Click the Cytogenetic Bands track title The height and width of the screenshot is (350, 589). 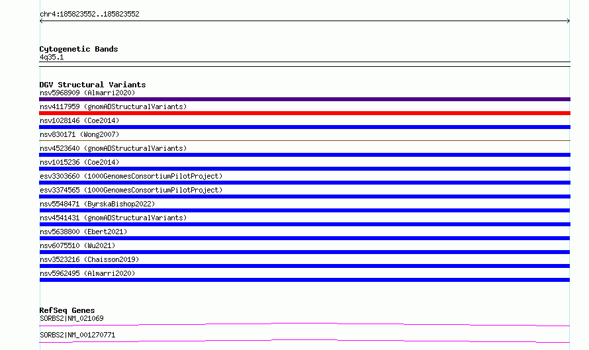coord(79,49)
